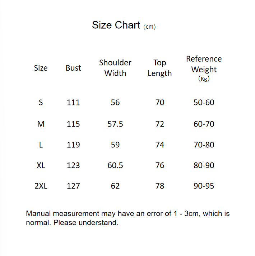255x256 pixels.
Task: Select the L size row label
Action: coord(41,145)
